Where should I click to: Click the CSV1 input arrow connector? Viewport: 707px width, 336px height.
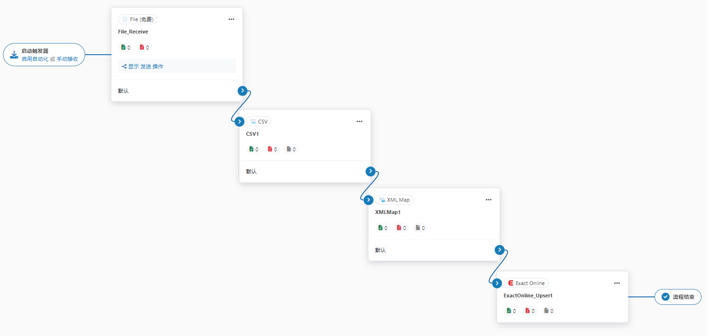239,122
